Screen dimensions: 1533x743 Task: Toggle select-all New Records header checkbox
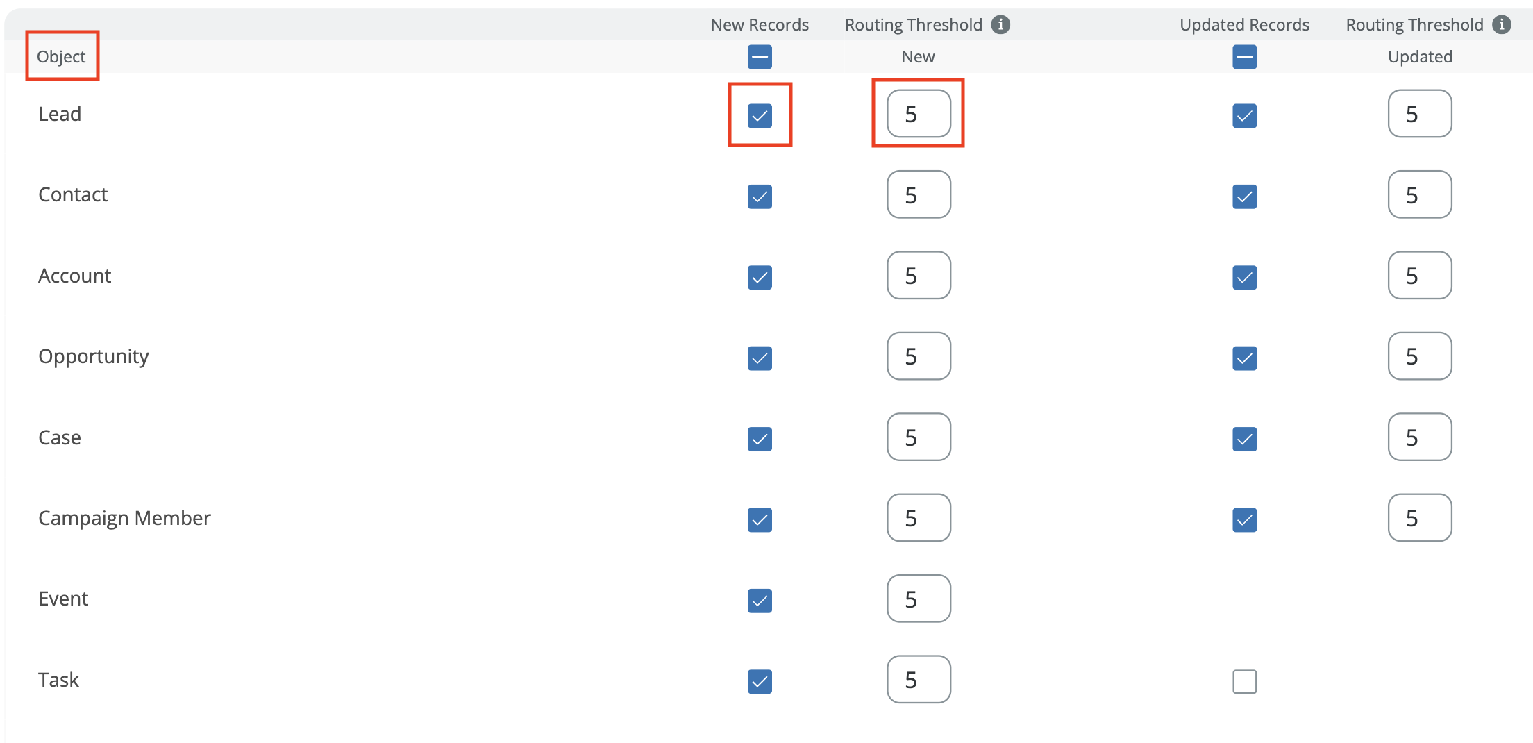[760, 57]
